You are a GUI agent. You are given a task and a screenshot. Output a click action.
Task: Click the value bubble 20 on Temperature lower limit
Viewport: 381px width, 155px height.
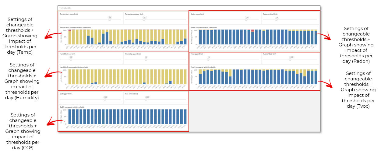coord(110,17)
